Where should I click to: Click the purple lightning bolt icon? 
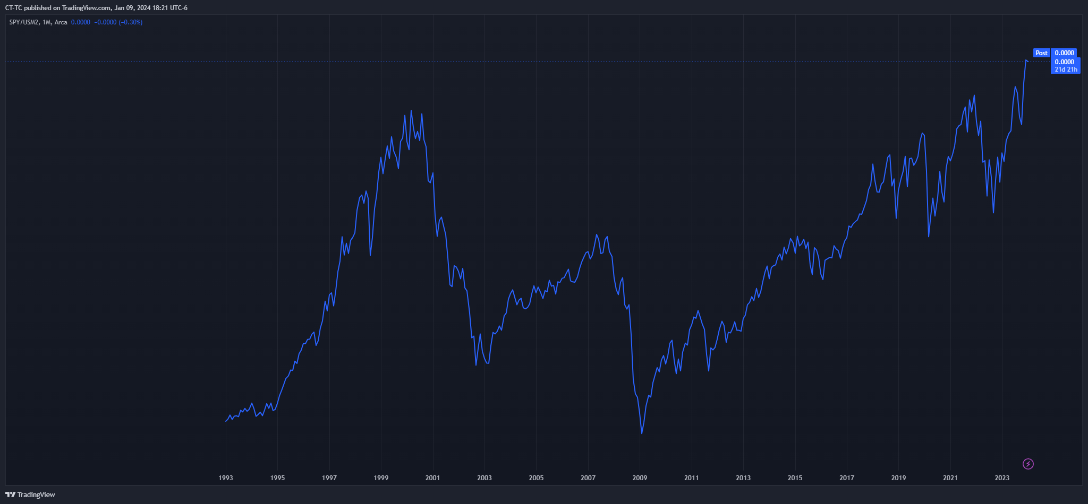pyautogui.click(x=1028, y=464)
